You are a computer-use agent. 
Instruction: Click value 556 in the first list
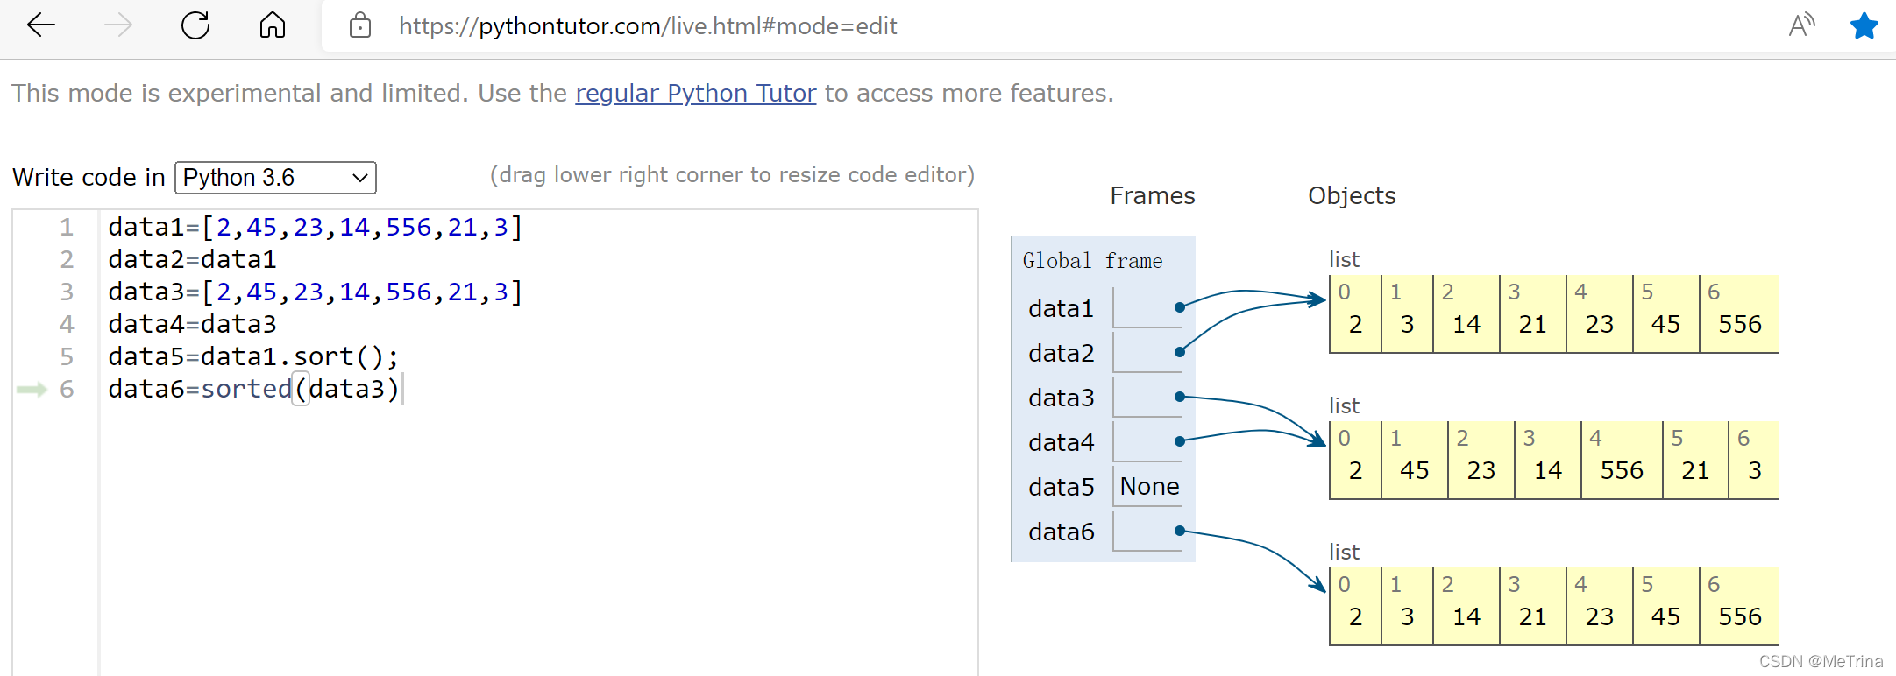1739,324
